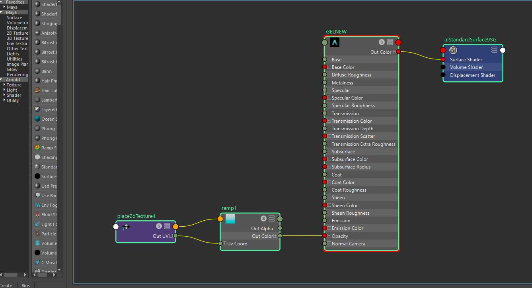The image size is (532, 288).
Task: Toggle the S swatch display on ramp1
Action: pyautogui.click(x=263, y=219)
